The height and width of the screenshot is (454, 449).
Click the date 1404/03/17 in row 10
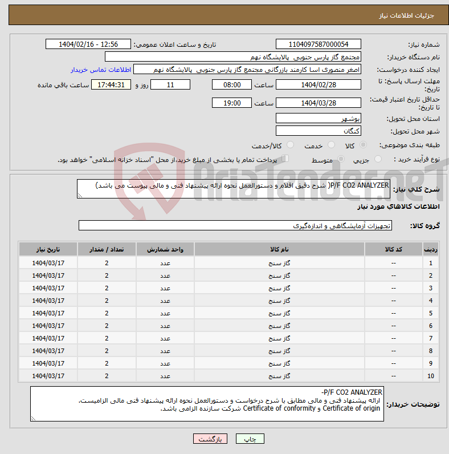coord(48,376)
